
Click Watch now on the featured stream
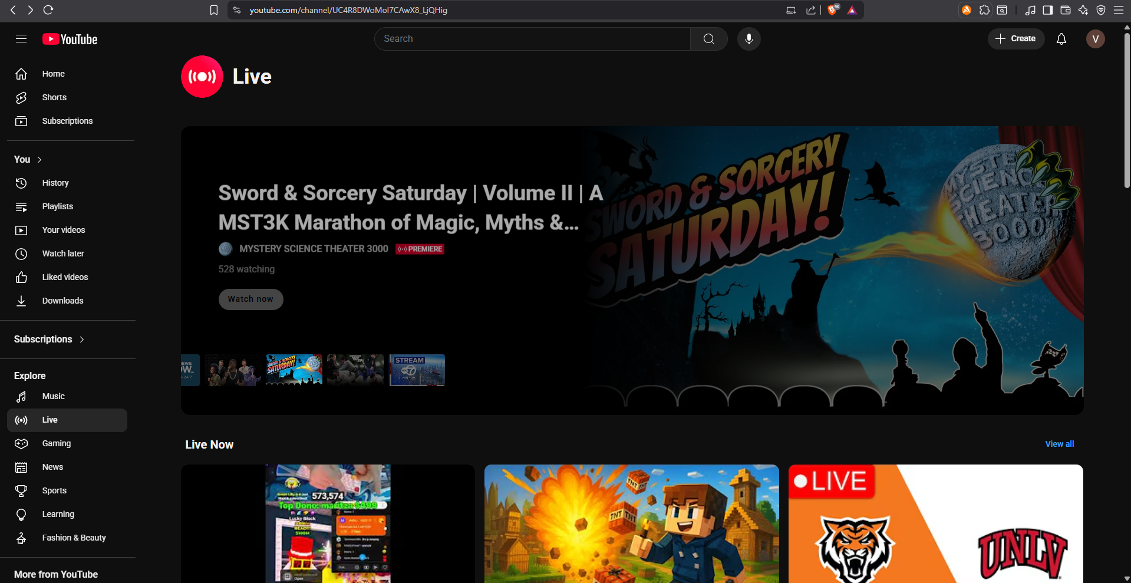click(x=251, y=299)
